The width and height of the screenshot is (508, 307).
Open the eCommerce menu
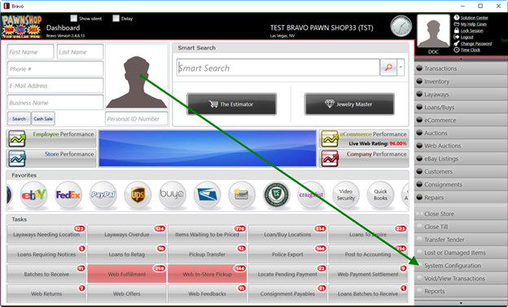[x=461, y=120]
